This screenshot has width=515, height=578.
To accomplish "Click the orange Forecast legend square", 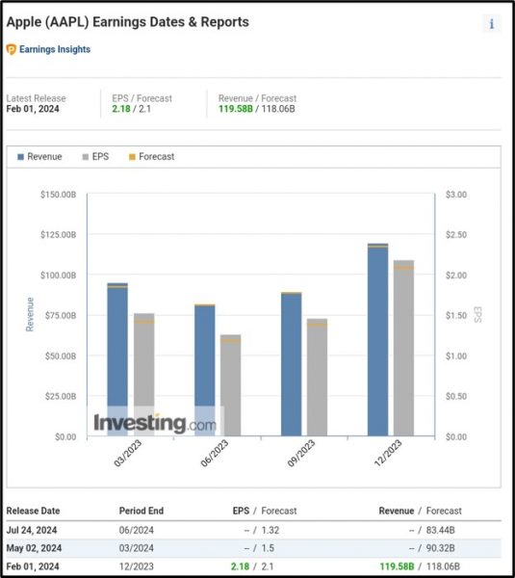I will 132,157.
